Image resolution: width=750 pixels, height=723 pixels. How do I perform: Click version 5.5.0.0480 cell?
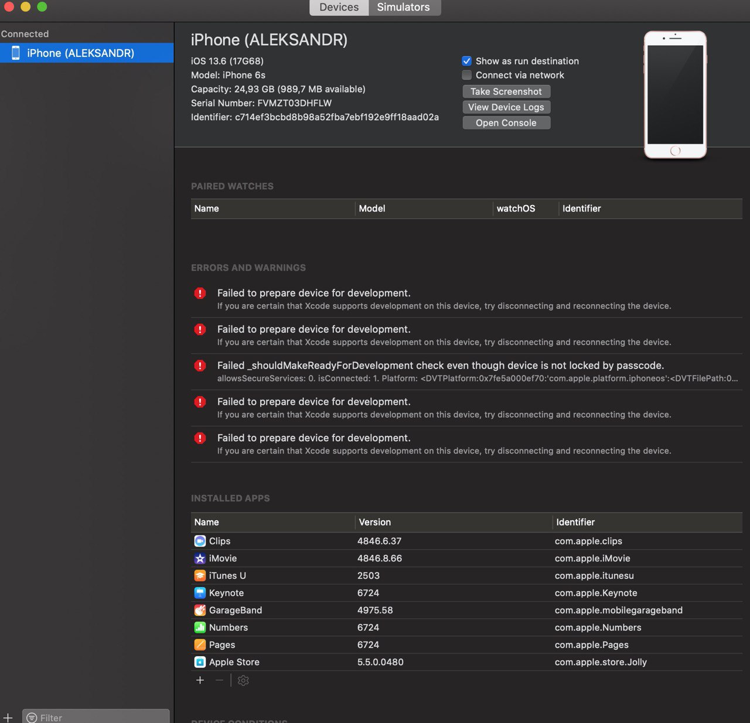380,662
